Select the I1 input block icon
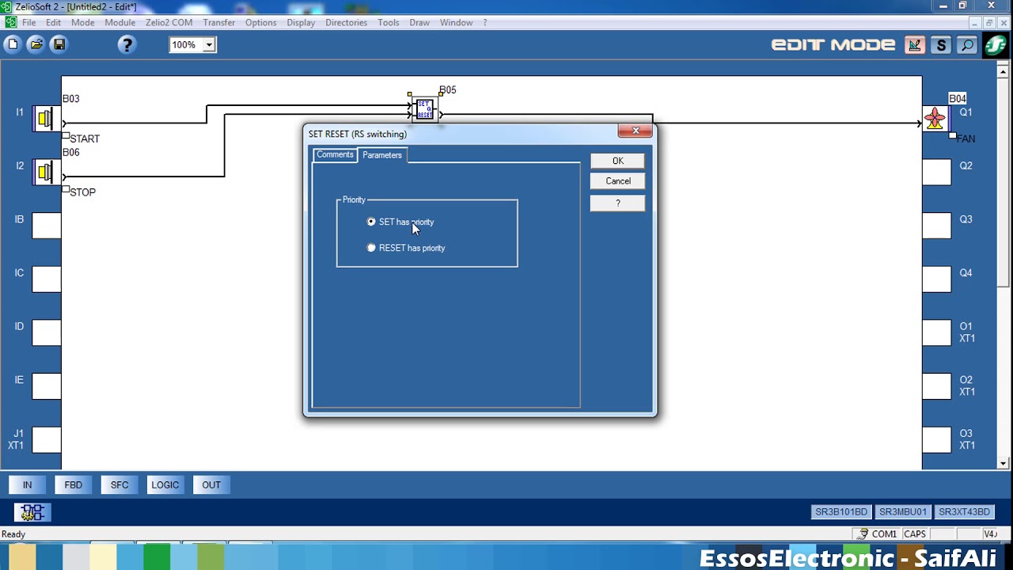The height and width of the screenshot is (570, 1013). point(46,119)
